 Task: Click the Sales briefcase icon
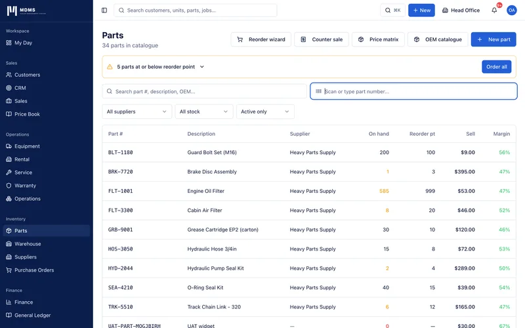click(9, 101)
